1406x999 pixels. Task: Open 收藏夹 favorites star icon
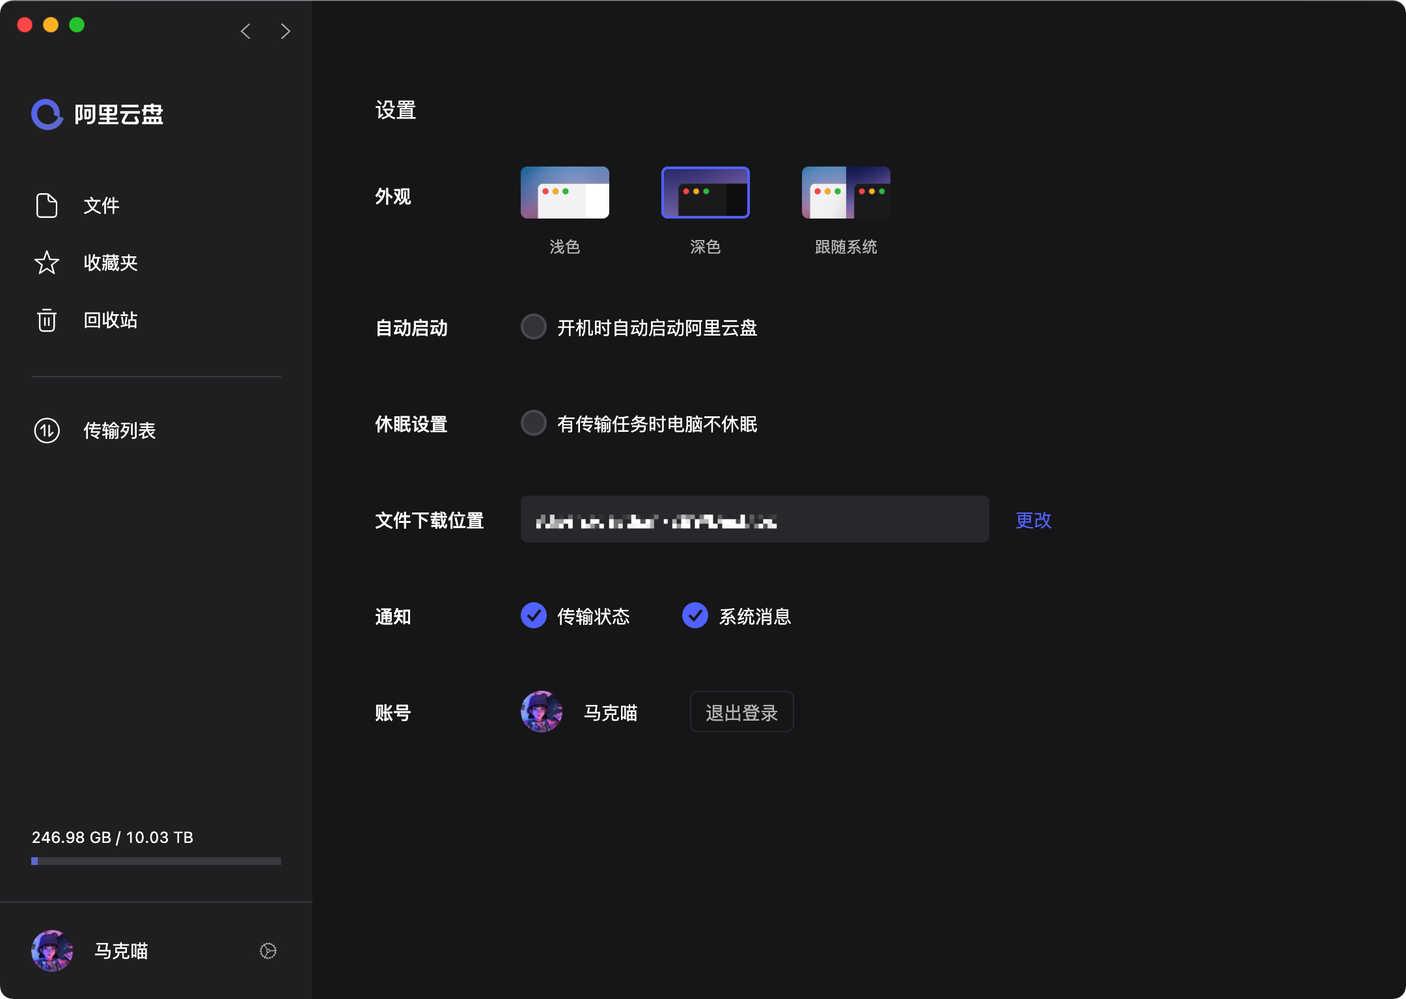coord(47,263)
